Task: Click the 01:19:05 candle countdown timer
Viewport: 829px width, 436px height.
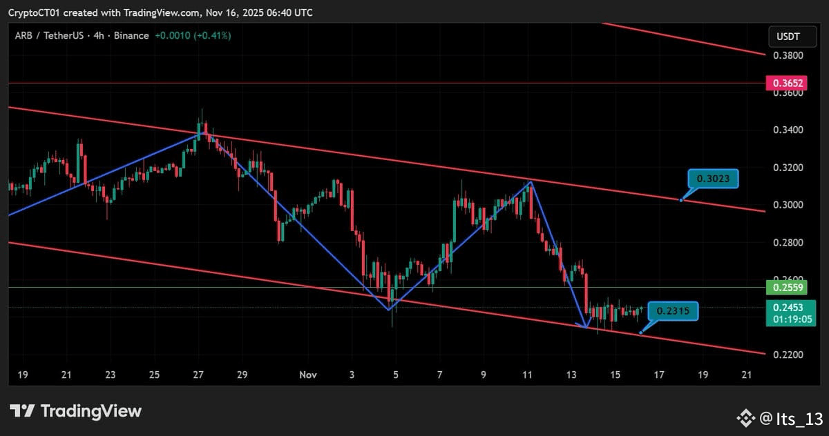Action: pos(791,320)
